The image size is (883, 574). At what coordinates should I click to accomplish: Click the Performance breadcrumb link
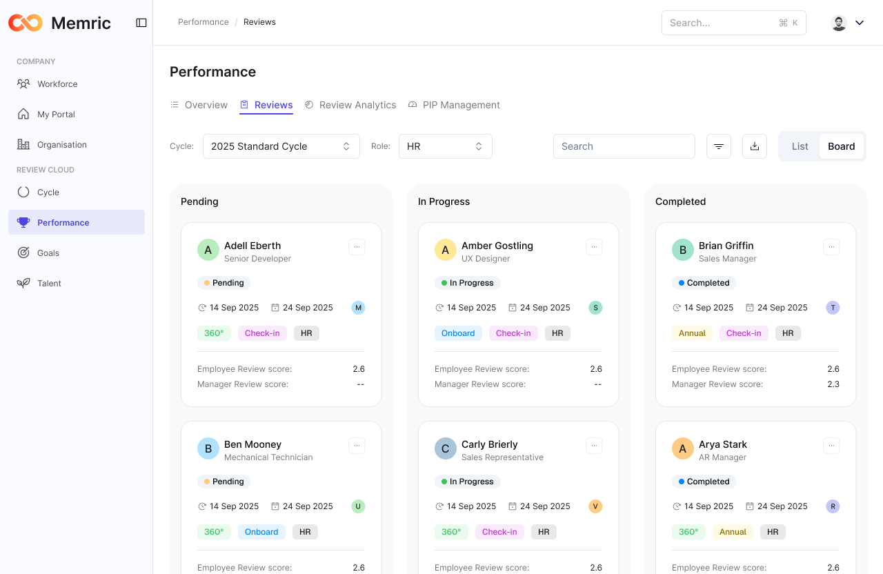[x=204, y=22]
